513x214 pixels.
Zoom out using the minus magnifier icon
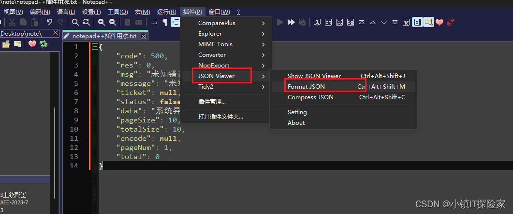(x=113, y=22)
